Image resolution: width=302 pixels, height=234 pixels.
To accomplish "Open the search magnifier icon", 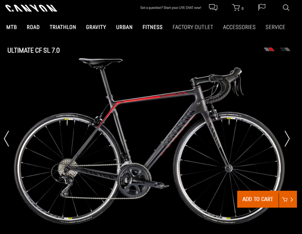I will (286, 8).
